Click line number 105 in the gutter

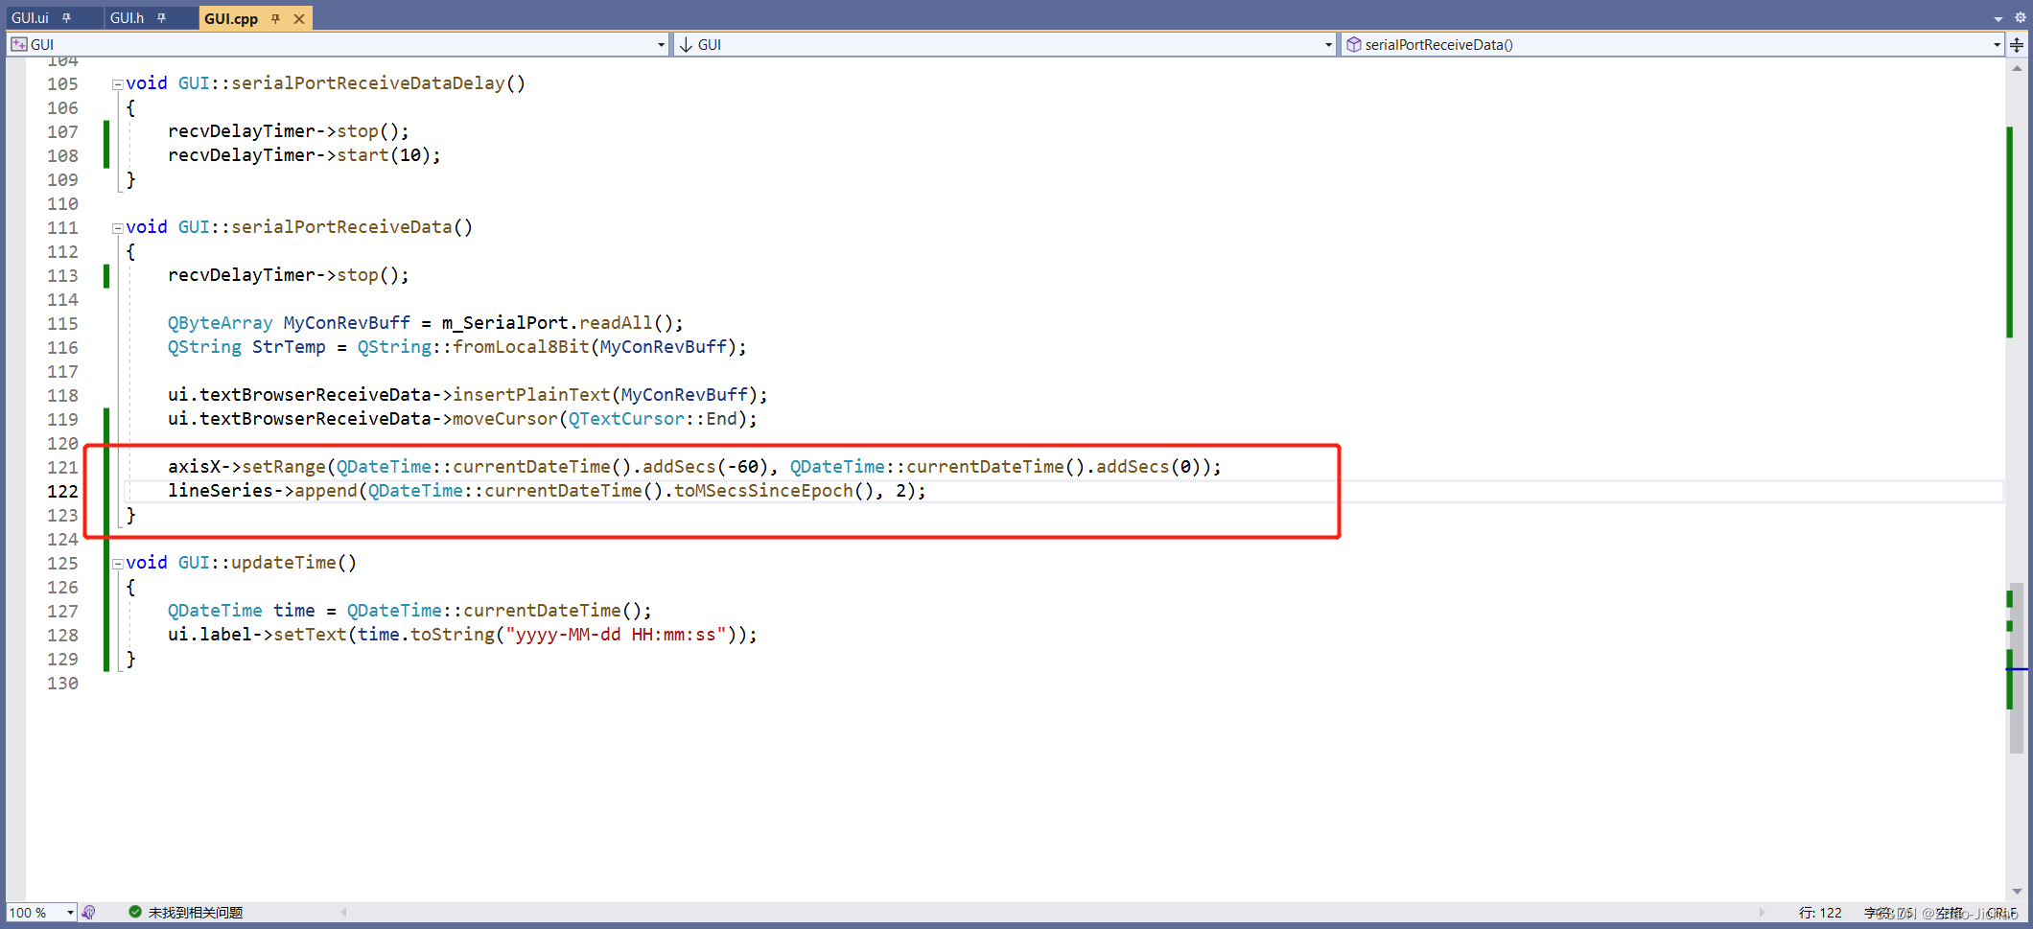point(62,84)
